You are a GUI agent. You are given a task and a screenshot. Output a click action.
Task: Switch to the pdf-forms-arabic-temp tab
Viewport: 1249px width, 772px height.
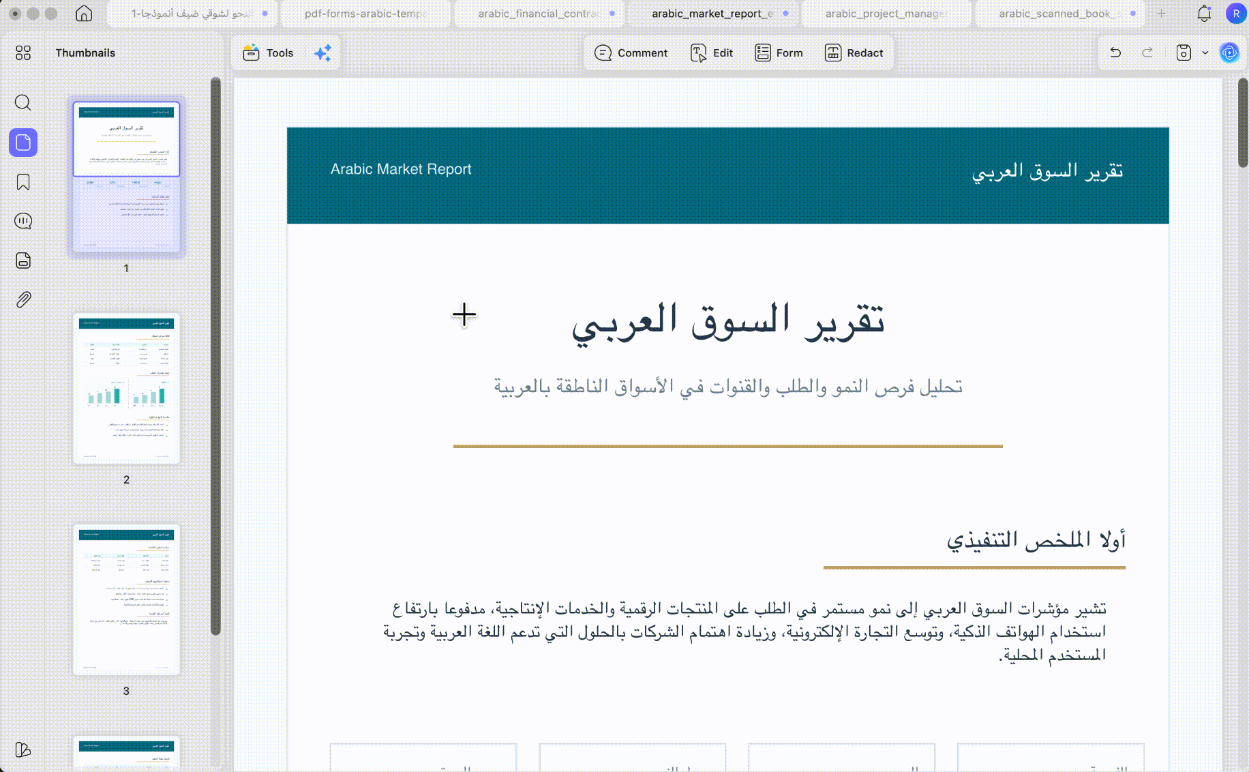pos(365,14)
